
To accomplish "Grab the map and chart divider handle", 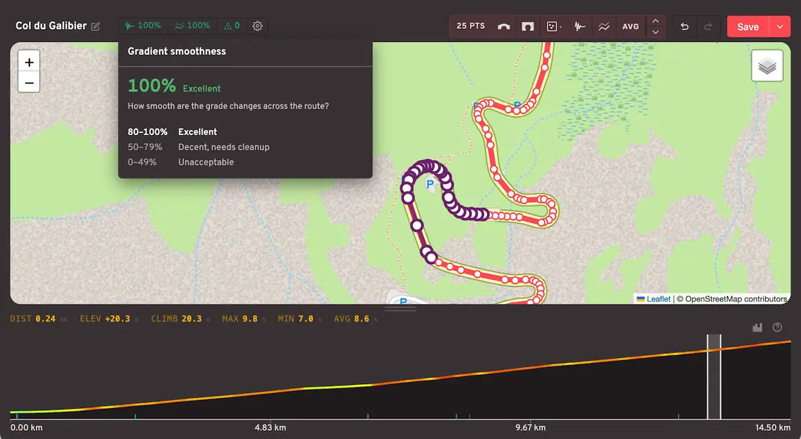I will (x=400, y=308).
